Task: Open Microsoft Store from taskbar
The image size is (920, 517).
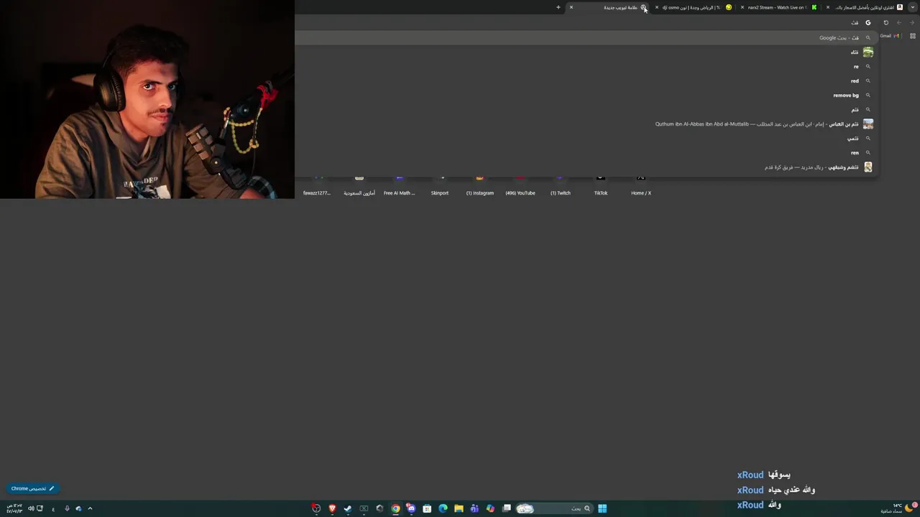Action: coord(427,508)
